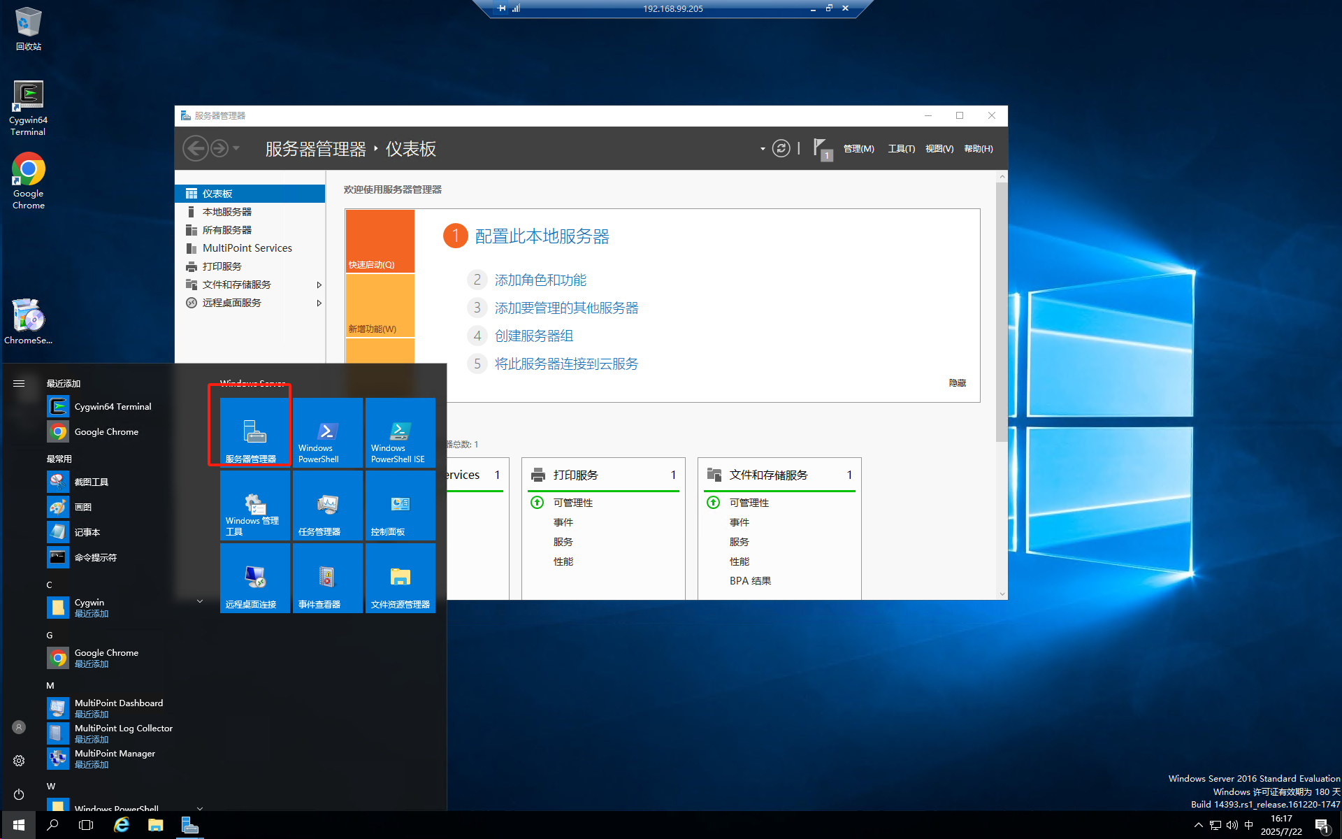Open Internet Explorer from the taskbar
The image size is (1342, 839).
click(122, 825)
